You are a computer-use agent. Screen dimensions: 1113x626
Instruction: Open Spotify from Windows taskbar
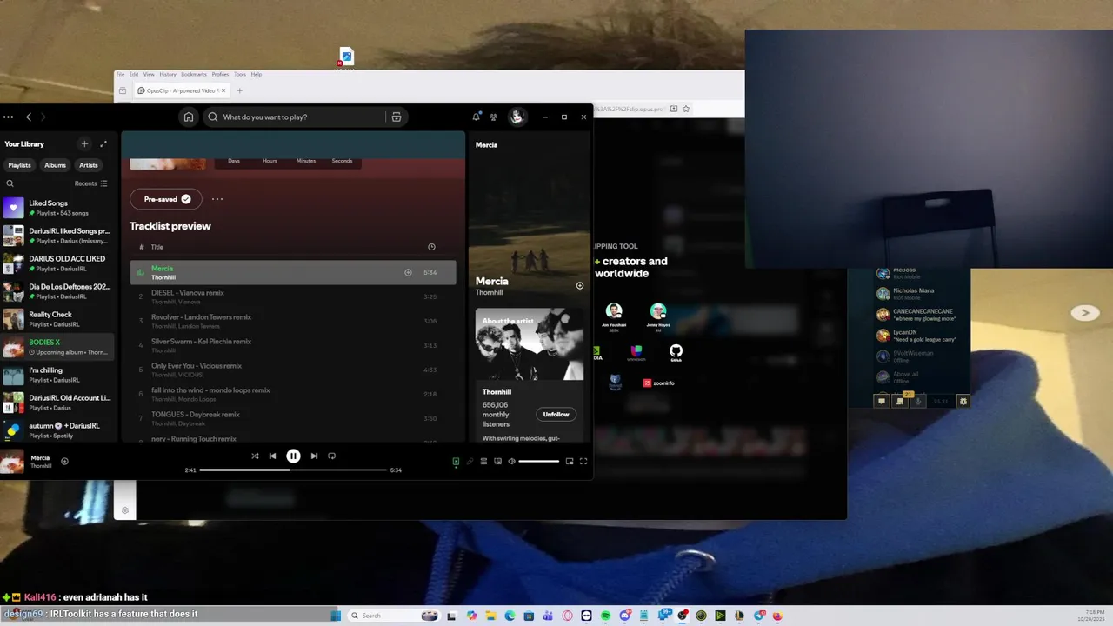click(x=606, y=616)
